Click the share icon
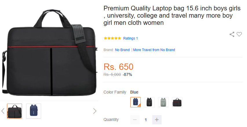Screen dimensions: 247x127 coord(232,34)
